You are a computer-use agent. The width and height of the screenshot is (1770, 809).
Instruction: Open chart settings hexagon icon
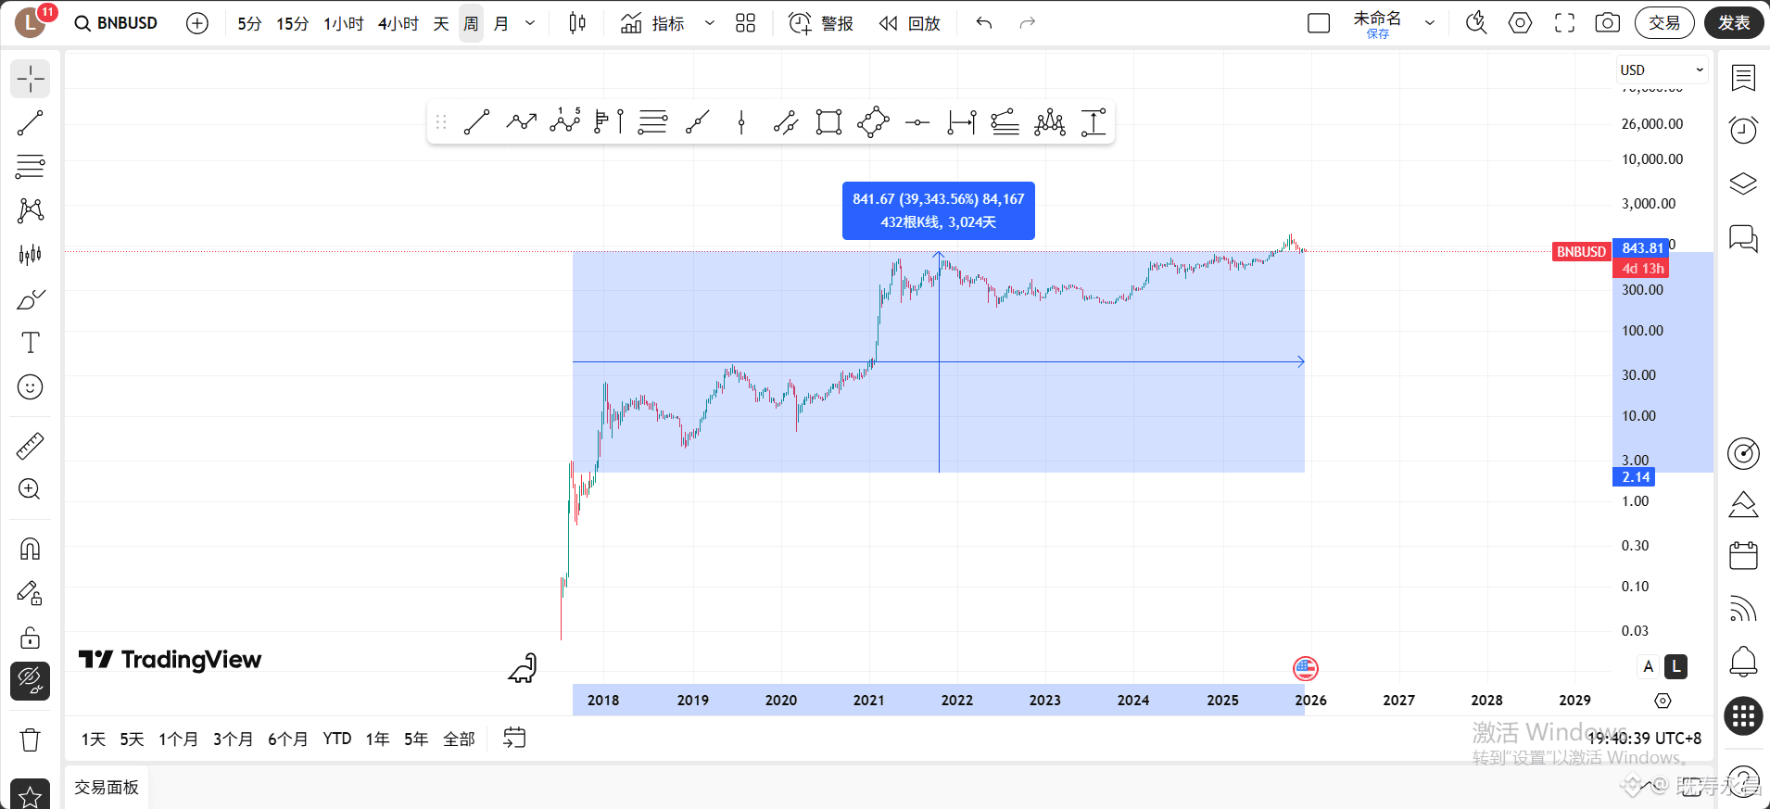(1520, 23)
